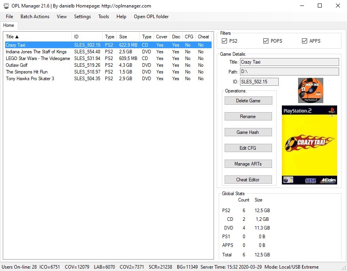The image size is (347, 271).
Task: Click Users On-line: 28 in status bar
Action: [x=19, y=267]
